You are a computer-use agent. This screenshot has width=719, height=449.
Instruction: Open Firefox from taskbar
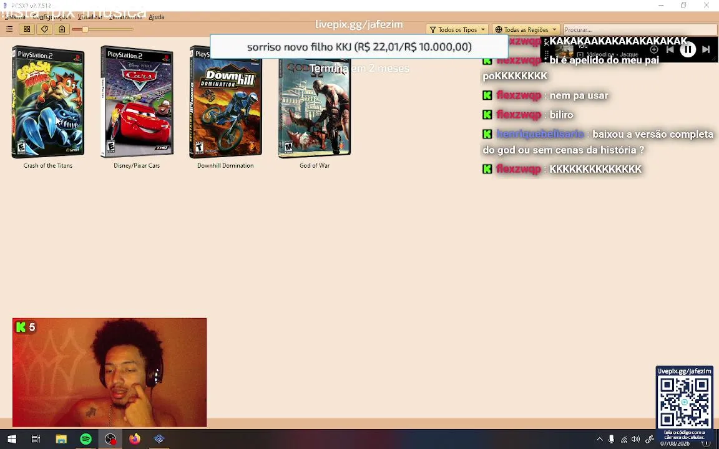coord(134,439)
